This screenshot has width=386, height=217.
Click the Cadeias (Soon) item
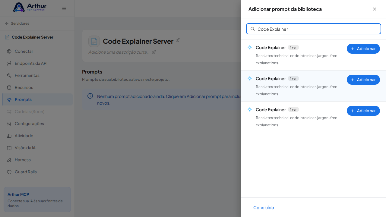37,112
